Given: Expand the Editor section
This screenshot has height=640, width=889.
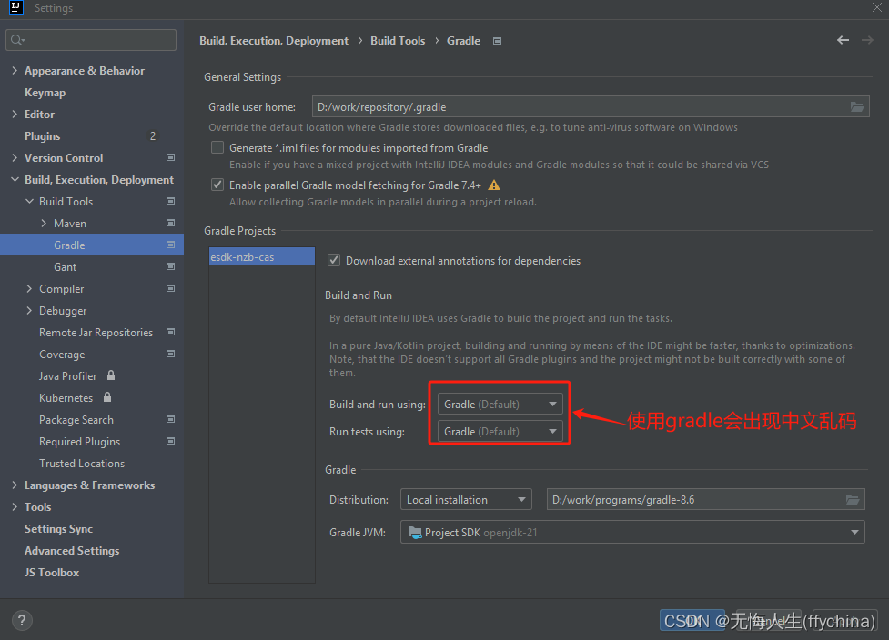Looking at the screenshot, I should click(x=15, y=114).
